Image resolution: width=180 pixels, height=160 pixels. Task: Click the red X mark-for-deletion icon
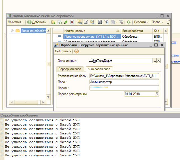72,22
